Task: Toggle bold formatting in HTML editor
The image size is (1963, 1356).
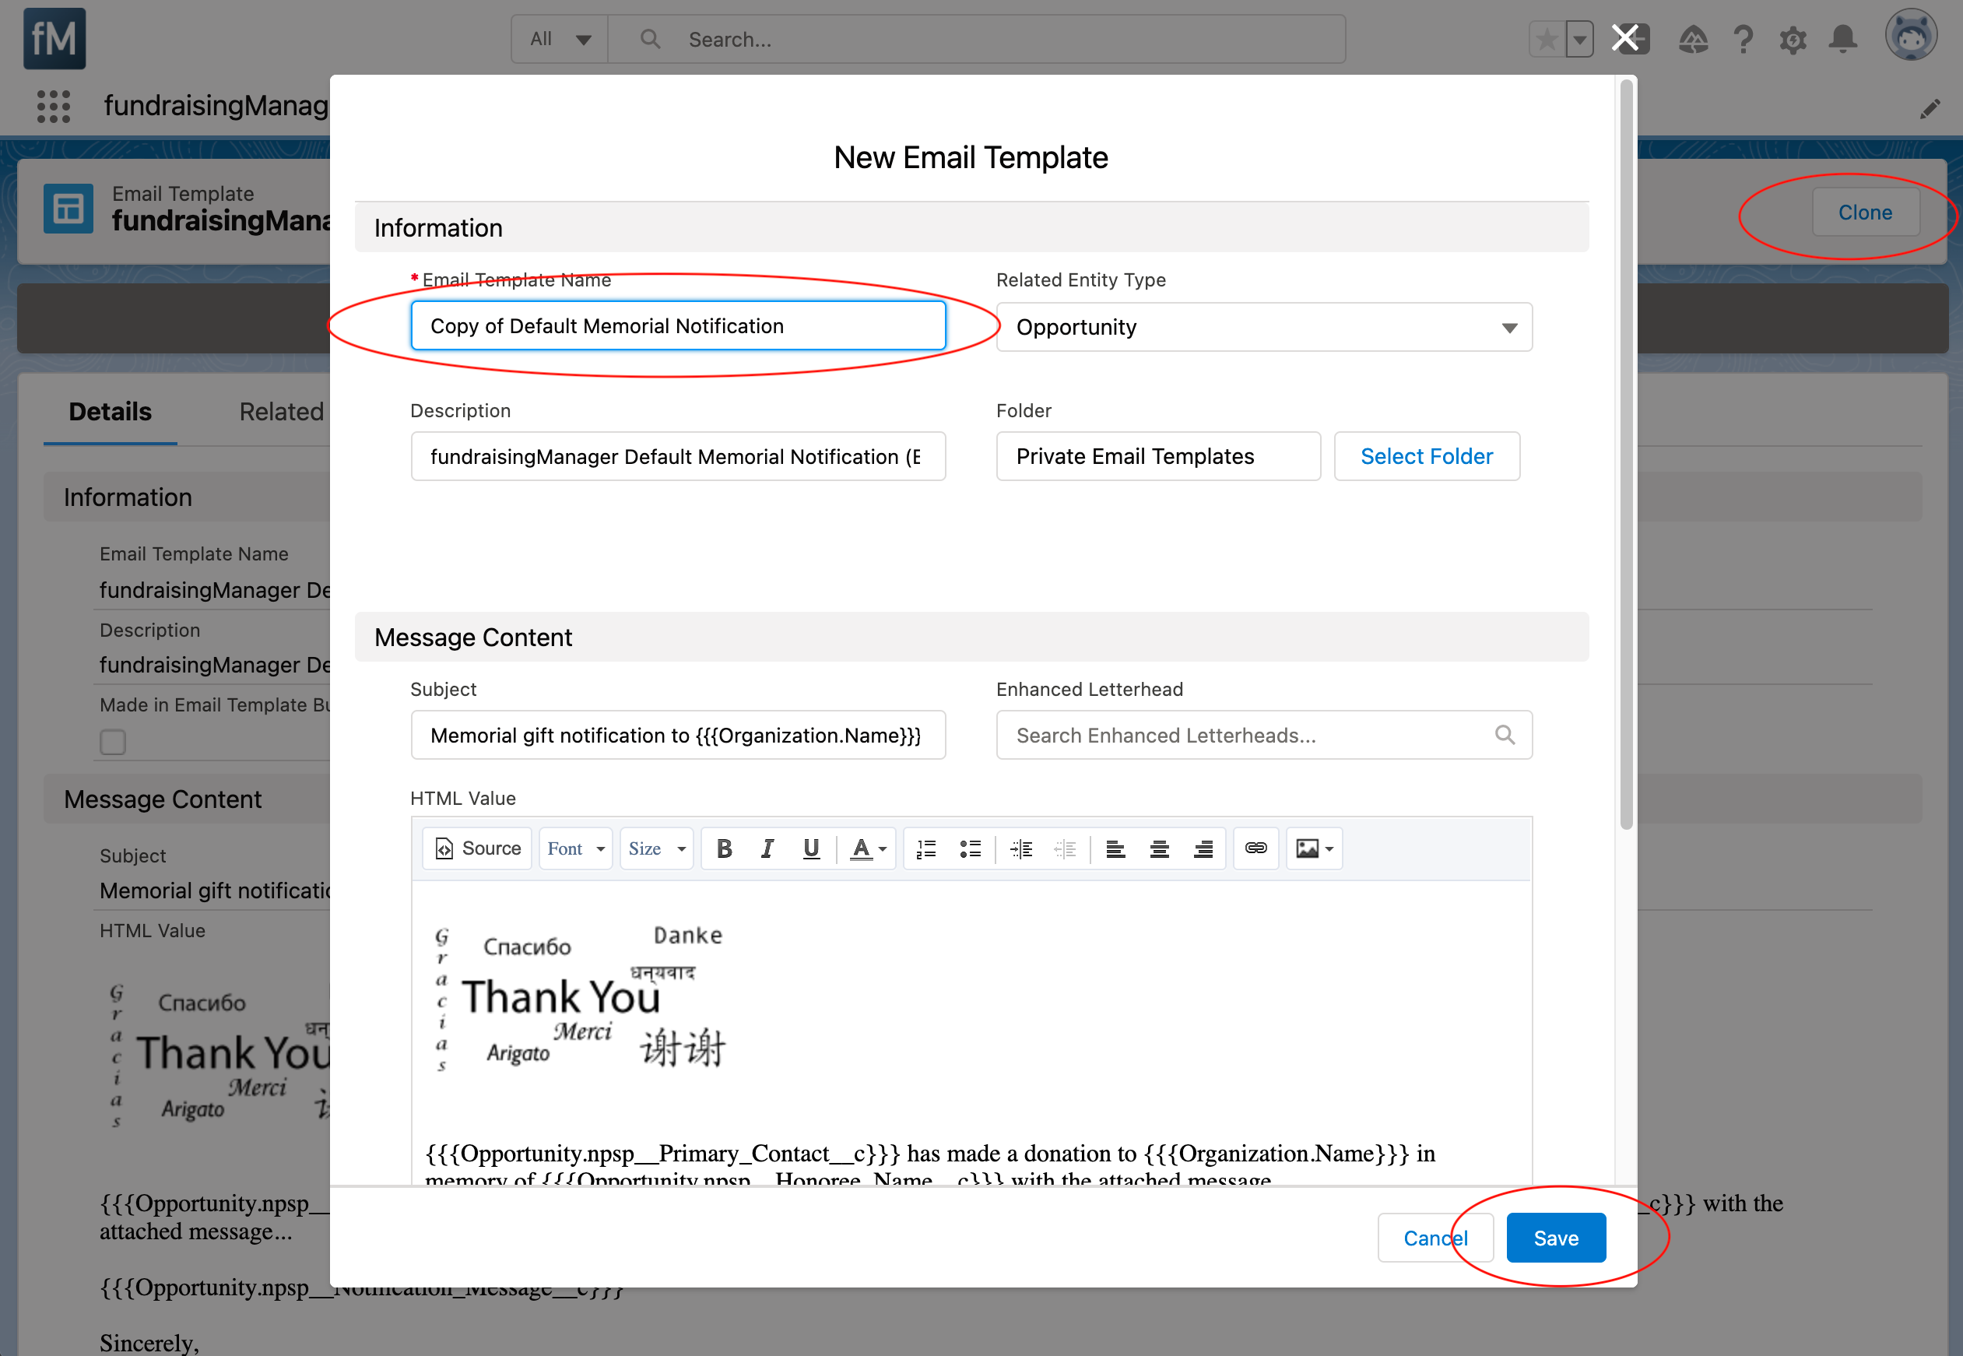Action: click(724, 848)
